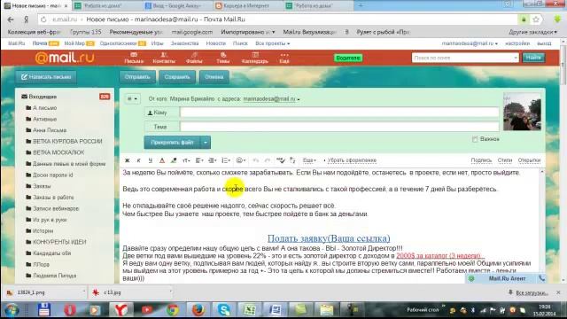Image resolution: width=567 pixels, height=319 pixels.
Task: Open the настройки link in top bar
Action: click(517, 43)
